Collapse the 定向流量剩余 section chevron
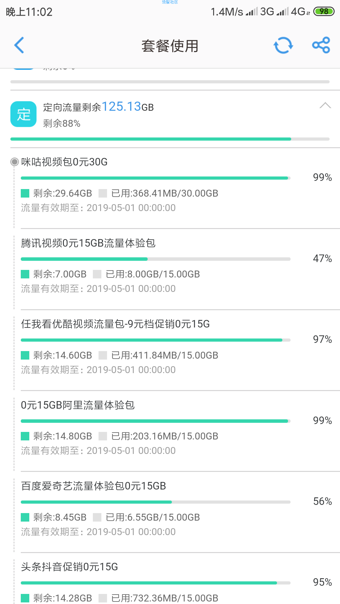Image resolution: width=340 pixels, height=604 pixels. (325, 105)
